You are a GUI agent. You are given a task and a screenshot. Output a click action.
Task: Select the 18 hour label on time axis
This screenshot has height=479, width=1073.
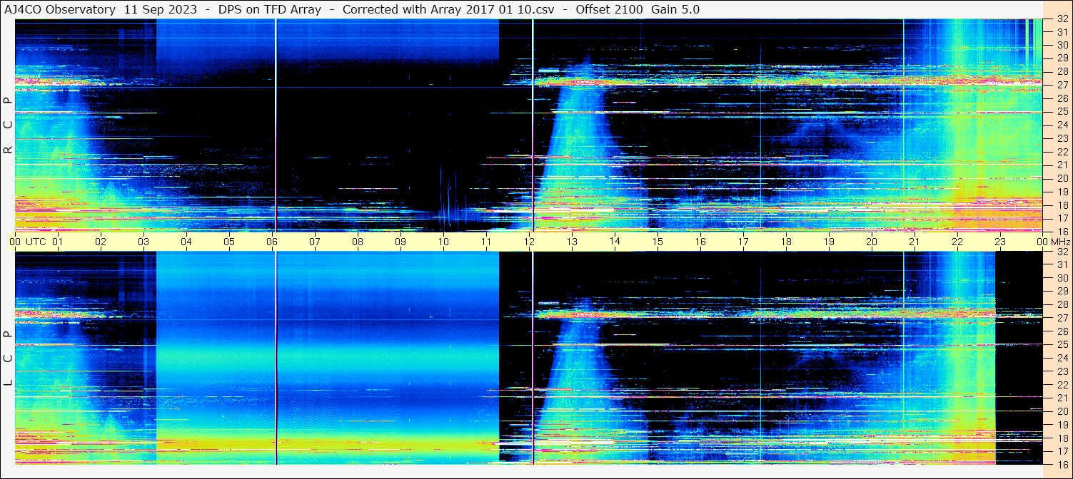786,242
